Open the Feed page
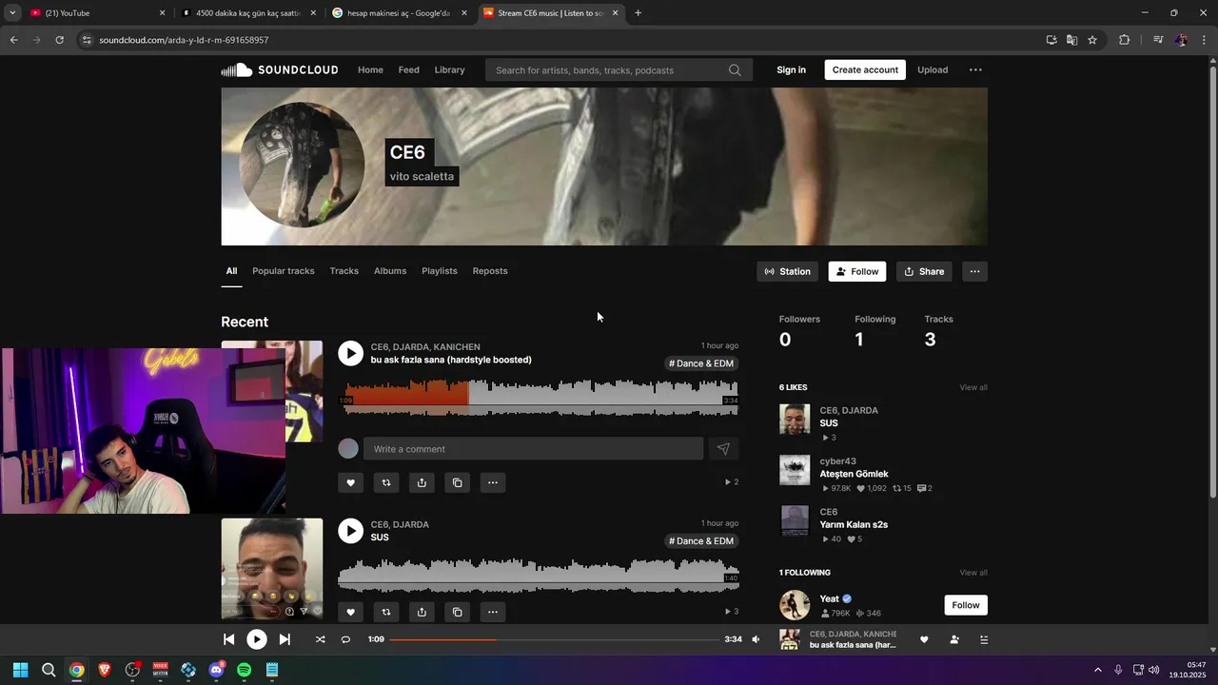This screenshot has height=685, width=1218. point(409,69)
